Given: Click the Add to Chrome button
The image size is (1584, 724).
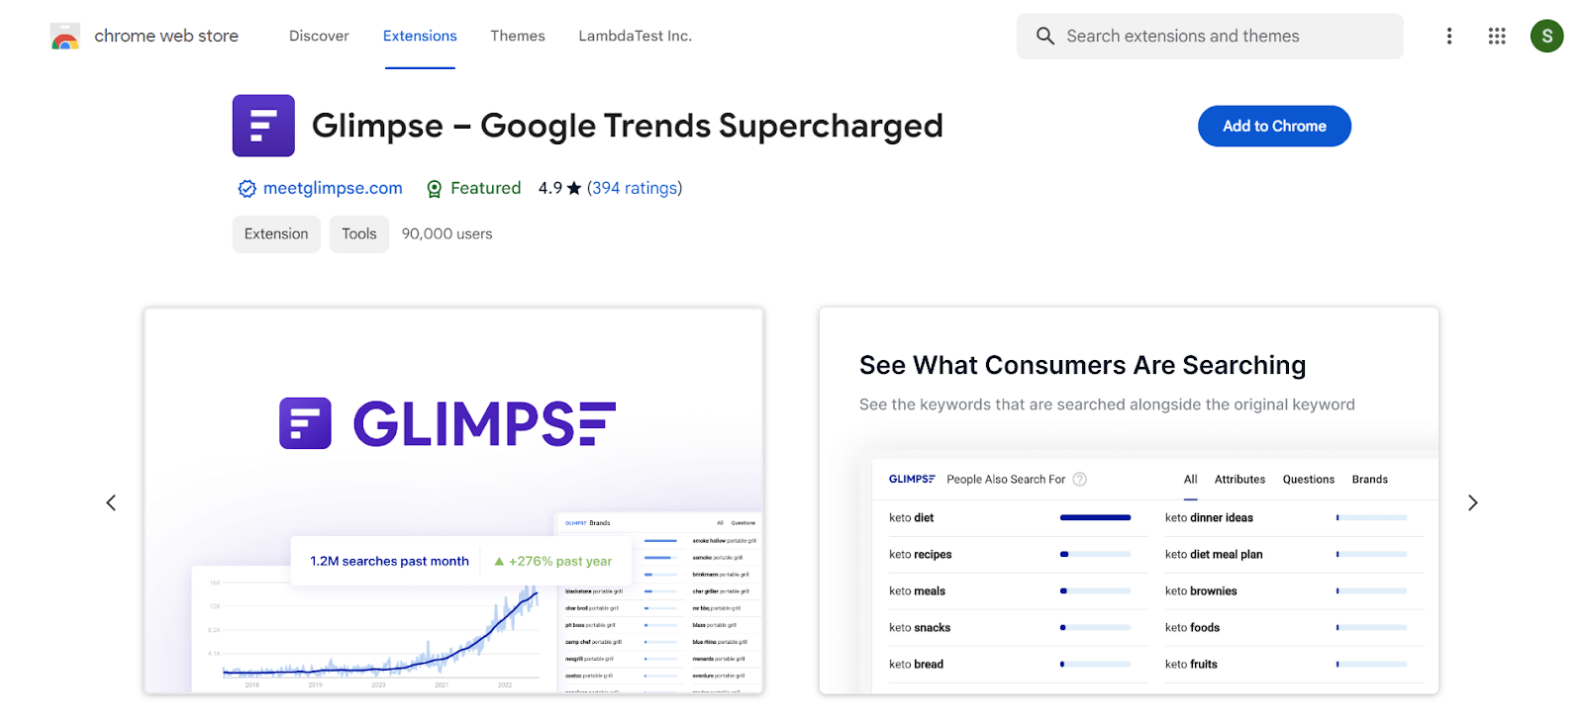Looking at the screenshot, I should tap(1274, 126).
